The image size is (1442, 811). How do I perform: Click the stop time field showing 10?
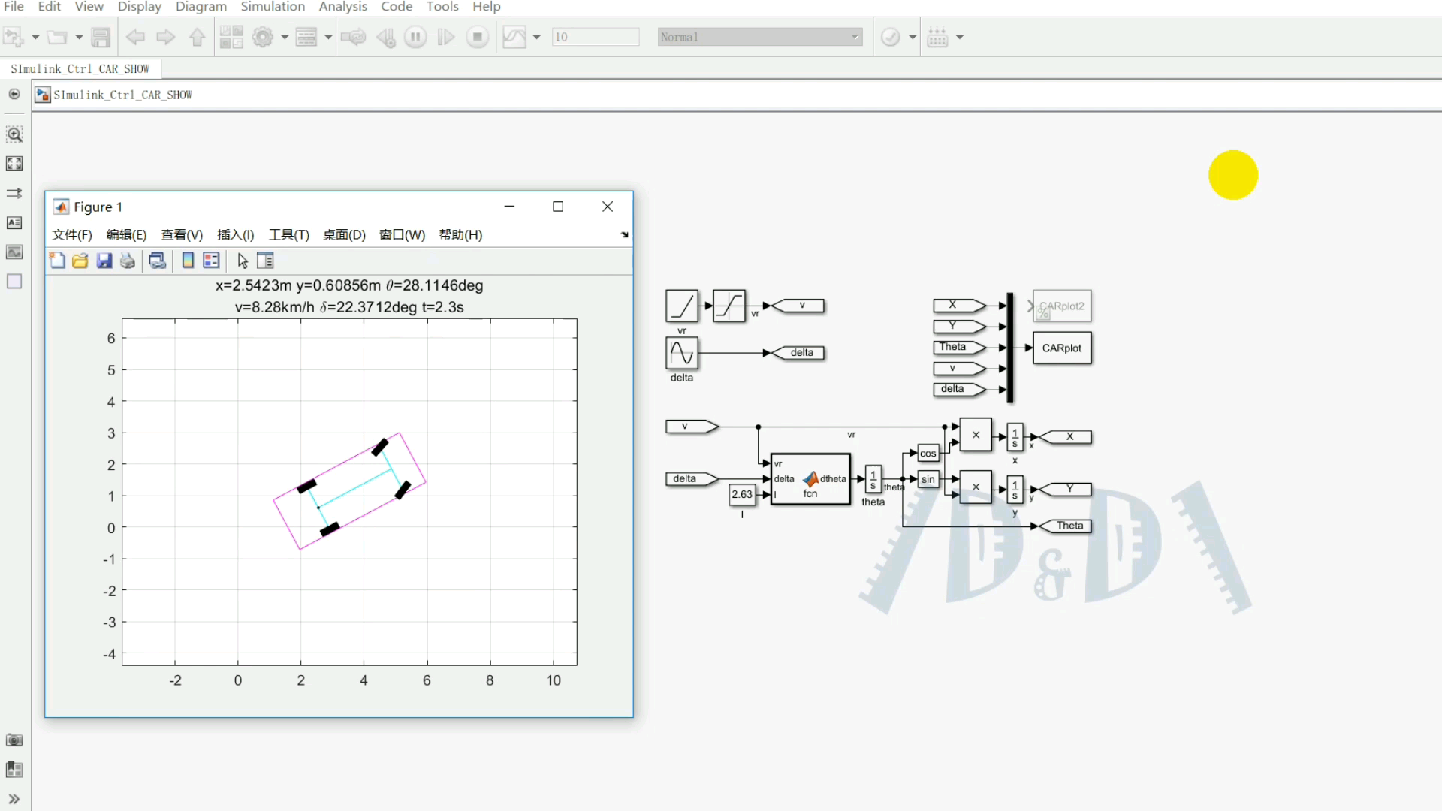point(595,36)
